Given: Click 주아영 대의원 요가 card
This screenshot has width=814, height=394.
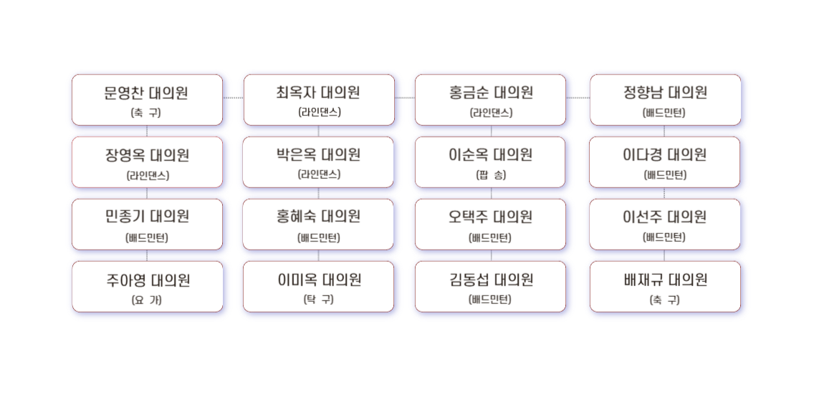Looking at the screenshot, I should click(147, 286).
